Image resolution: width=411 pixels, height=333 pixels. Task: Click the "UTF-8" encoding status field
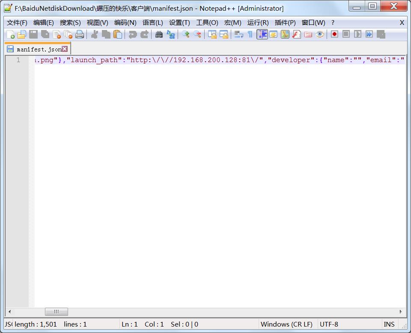click(x=329, y=324)
